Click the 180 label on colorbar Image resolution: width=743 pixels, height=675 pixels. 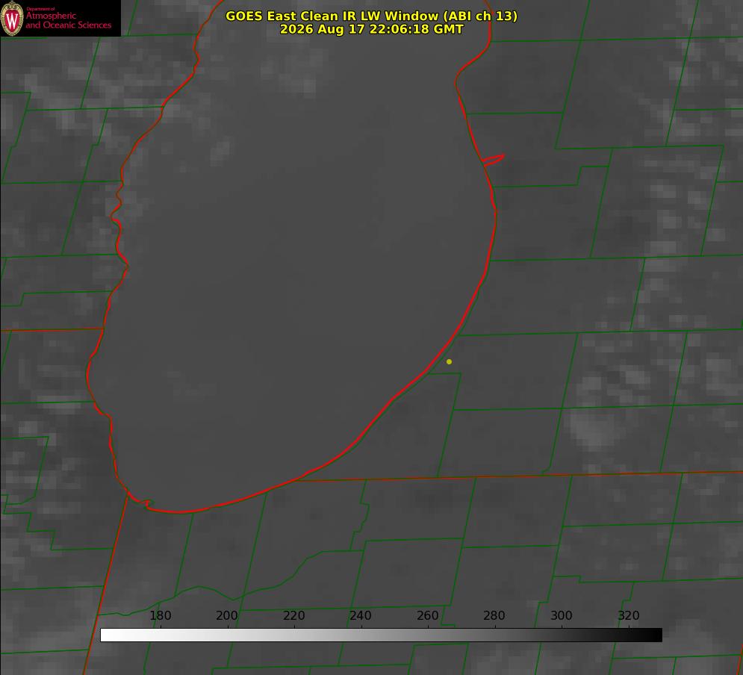click(x=160, y=615)
